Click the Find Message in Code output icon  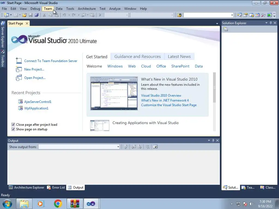point(125,147)
